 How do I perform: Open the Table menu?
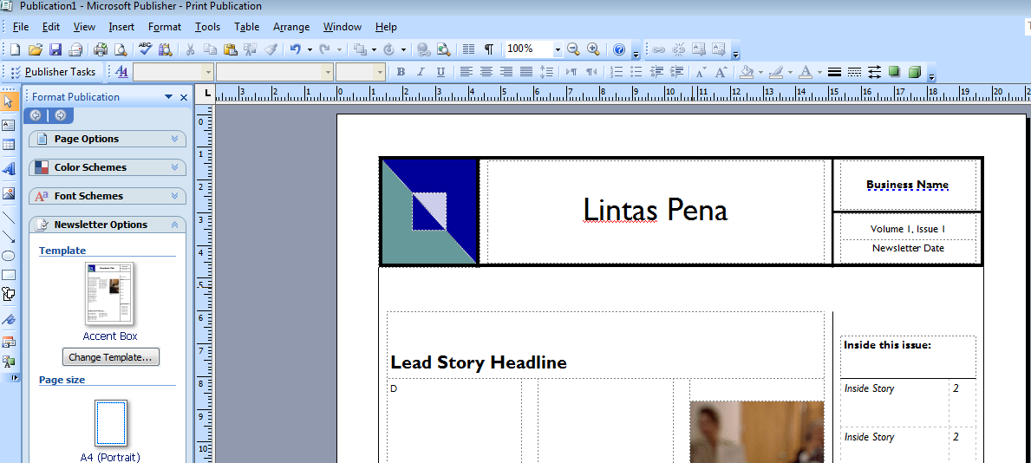point(246,27)
